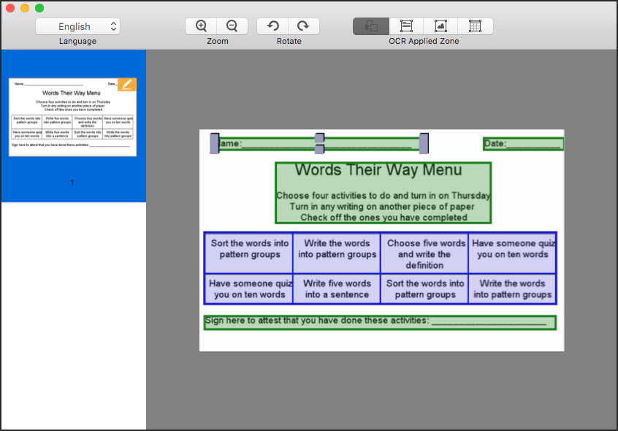Select the Date OCR zone
The image size is (618, 431).
(x=522, y=143)
